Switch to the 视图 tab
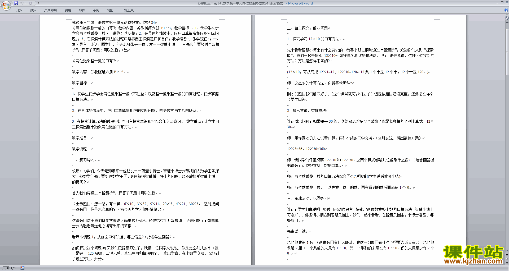Screen dimensions: 509x271 click(x=110, y=10)
